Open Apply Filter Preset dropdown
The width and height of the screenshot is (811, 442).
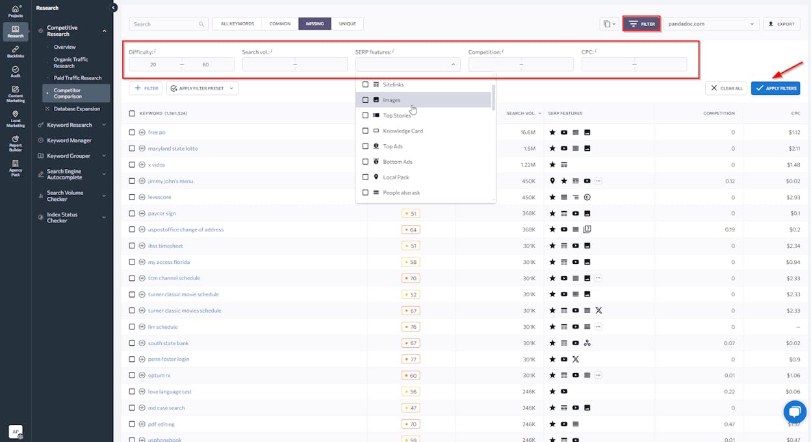(x=202, y=88)
